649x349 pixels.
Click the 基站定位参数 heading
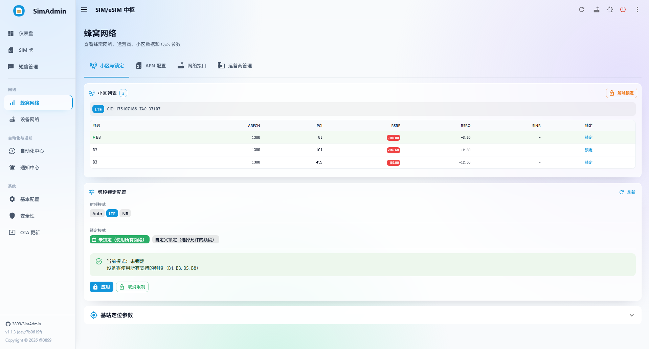coord(117,315)
